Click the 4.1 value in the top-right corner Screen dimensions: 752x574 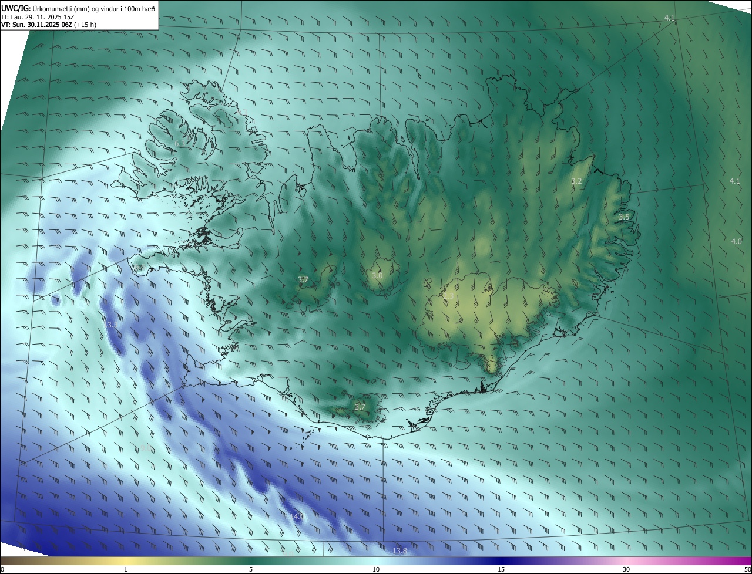coord(669,18)
